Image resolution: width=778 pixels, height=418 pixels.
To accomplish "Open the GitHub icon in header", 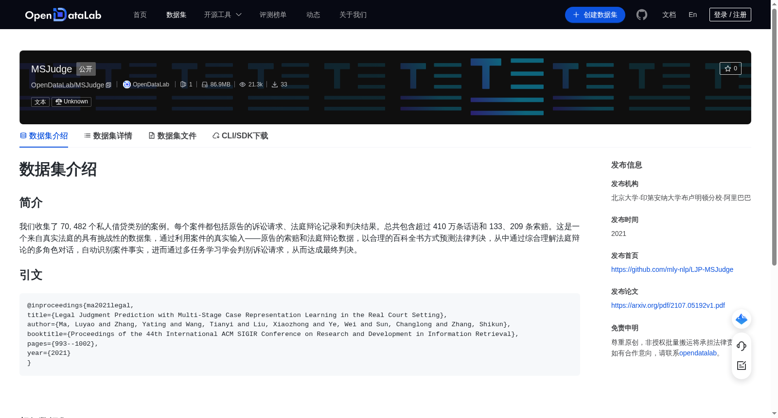I will click(642, 15).
